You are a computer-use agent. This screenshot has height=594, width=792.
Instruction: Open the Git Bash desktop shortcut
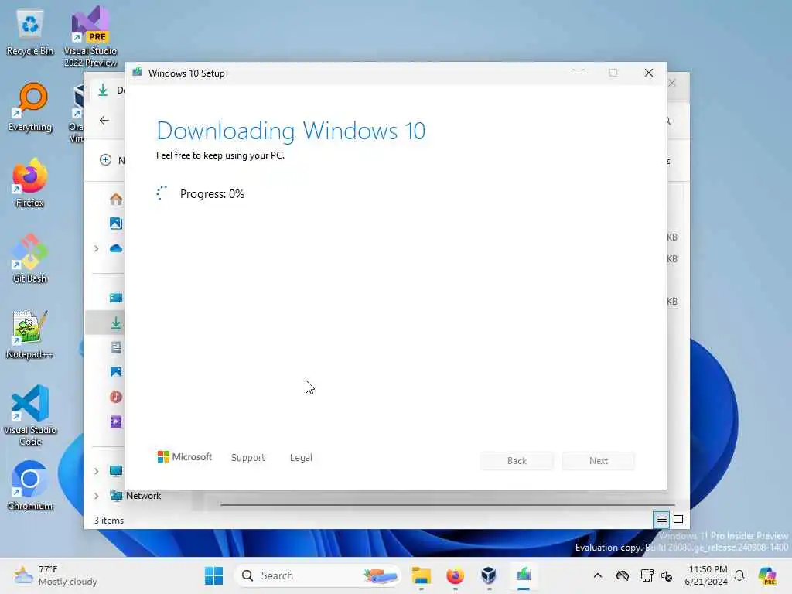(30, 258)
